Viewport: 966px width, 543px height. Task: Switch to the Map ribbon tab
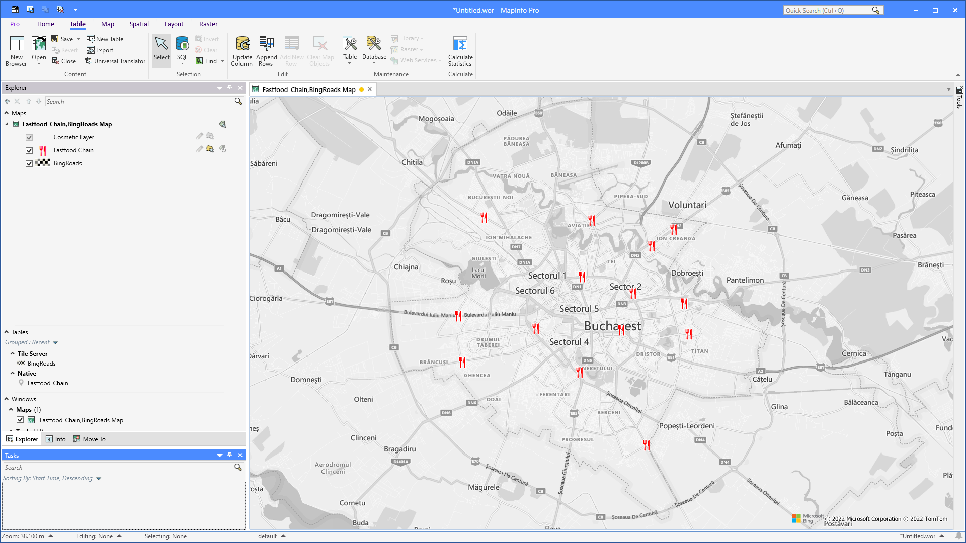click(107, 24)
